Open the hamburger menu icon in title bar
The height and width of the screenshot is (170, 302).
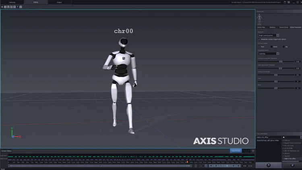pyautogui.click(x=289, y=2)
